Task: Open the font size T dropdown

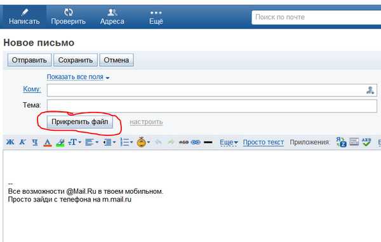Action: click(74, 142)
